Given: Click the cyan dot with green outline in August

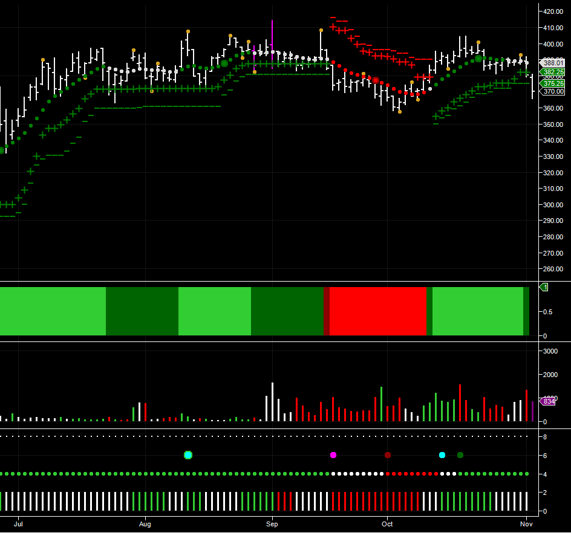Looking at the screenshot, I should pyautogui.click(x=188, y=455).
